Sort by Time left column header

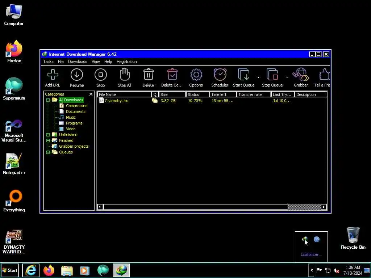click(223, 94)
